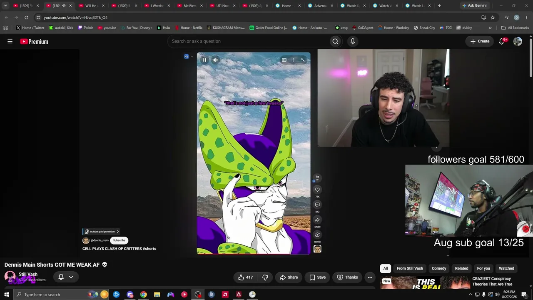Open the 'Home - Netflix' bookmark

[189, 28]
